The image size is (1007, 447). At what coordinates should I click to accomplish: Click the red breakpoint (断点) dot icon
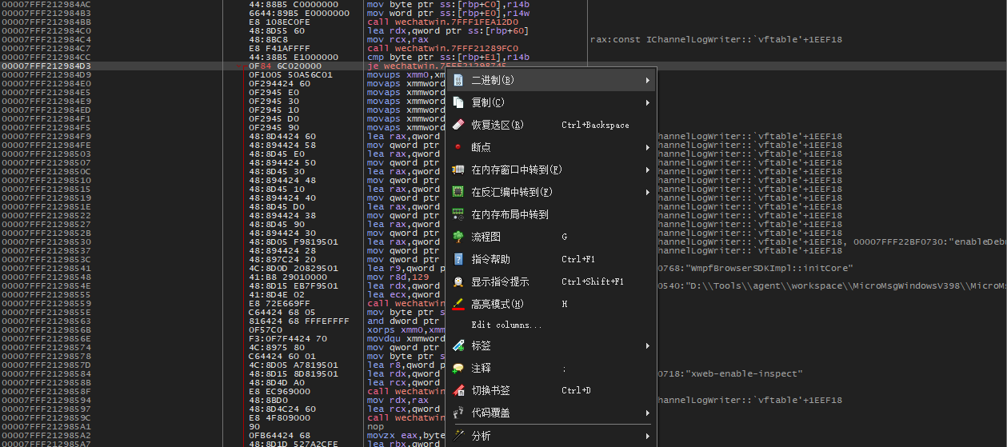point(458,147)
